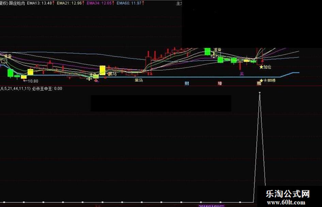
Task: Select the tall yellow candlestick near 黑马
Action: tap(102, 70)
